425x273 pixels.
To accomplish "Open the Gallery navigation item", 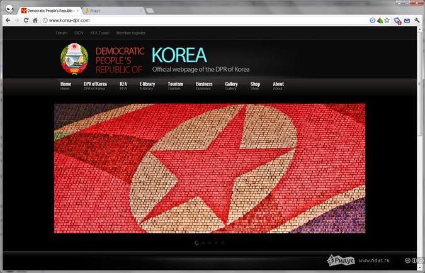I will pyautogui.click(x=231, y=86).
